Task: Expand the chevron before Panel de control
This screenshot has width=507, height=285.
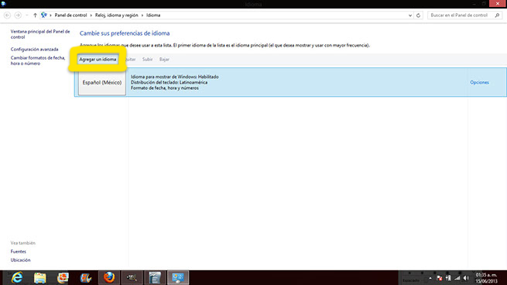Action: [x=50, y=15]
